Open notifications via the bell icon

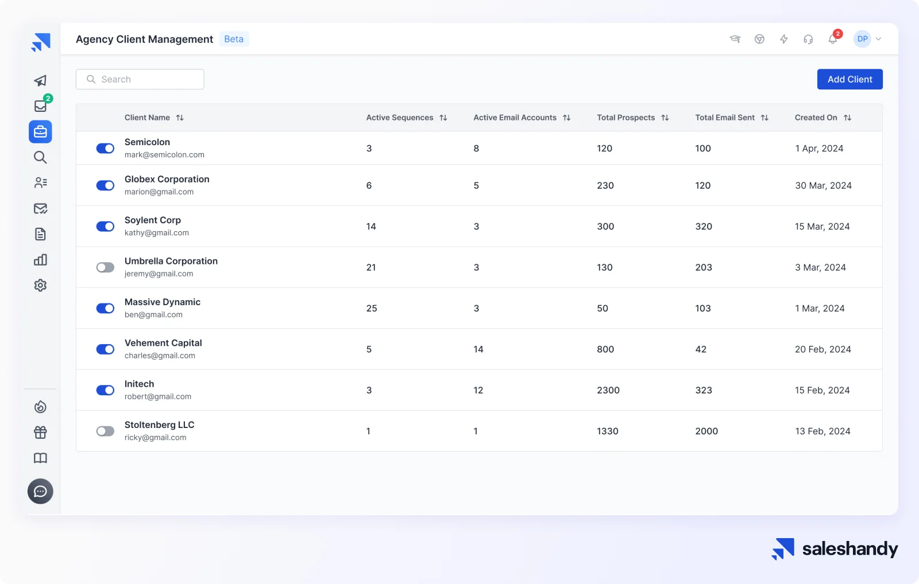coord(832,39)
